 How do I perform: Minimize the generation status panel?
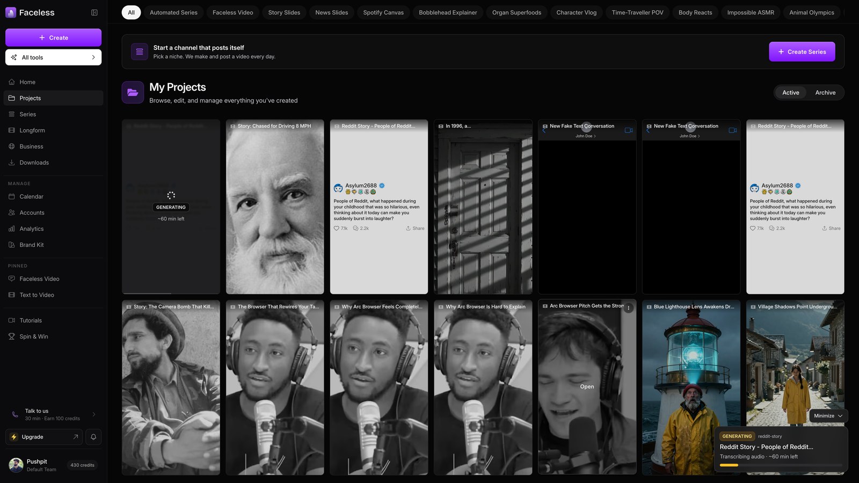click(x=828, y=416)
